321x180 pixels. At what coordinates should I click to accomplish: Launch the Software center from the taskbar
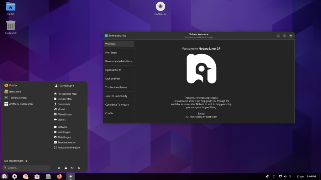pyautogui.click(x=37, y=176)
